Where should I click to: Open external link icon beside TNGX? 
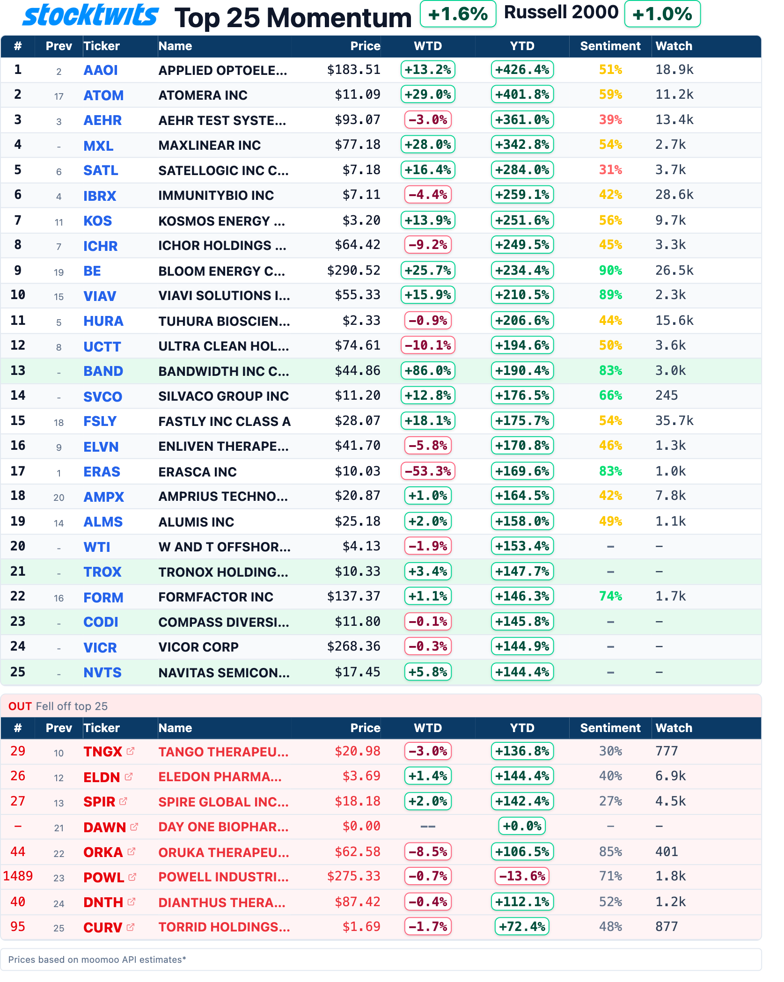click(x=131, y=751)
